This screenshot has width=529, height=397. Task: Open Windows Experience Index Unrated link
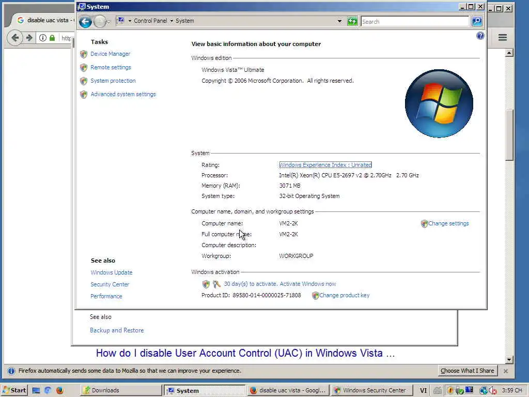pyautogui.click(x=325, y=165)
